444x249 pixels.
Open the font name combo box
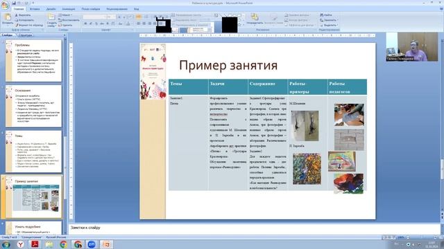pos(94,17)
